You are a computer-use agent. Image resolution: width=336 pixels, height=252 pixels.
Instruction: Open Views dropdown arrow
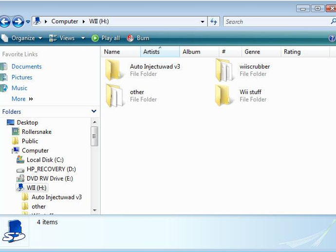pyautogui.click(x=83, y=38)
